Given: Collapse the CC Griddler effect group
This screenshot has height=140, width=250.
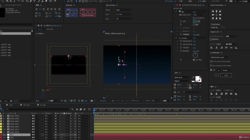Looking at the screenshot, I should click(174, 38).
